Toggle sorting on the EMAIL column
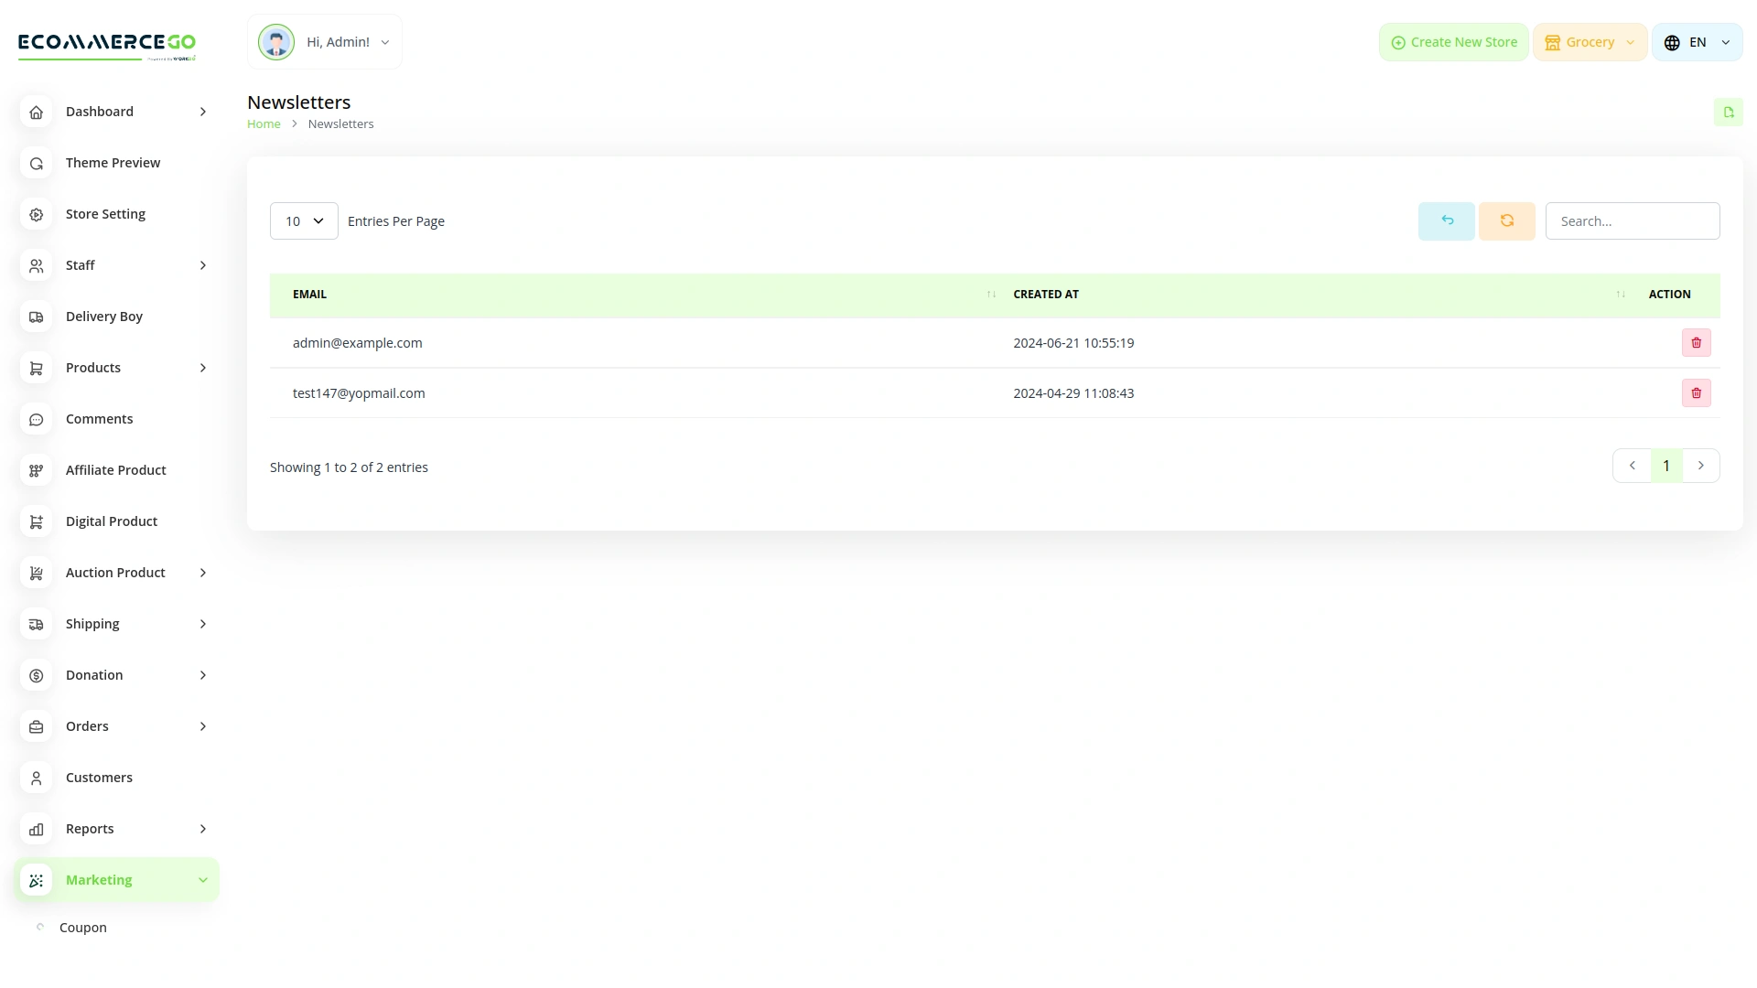 pyautogui.click(x=989, y=294)
